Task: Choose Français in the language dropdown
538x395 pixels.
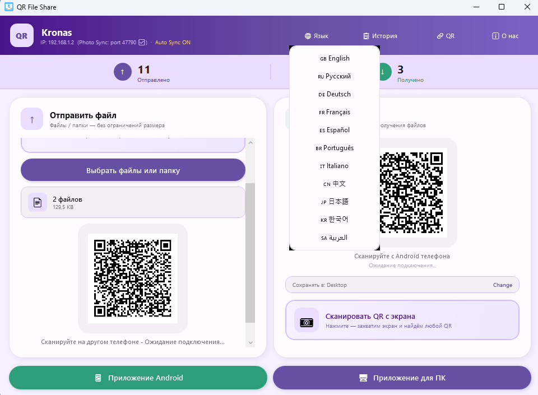Action: tap(335, 112)
